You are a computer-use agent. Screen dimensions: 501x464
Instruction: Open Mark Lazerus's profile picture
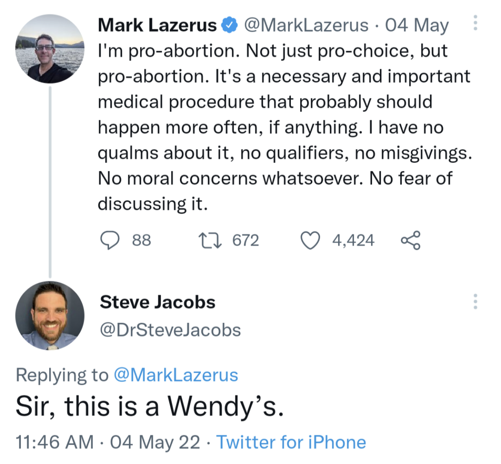[x=50, y=49]
